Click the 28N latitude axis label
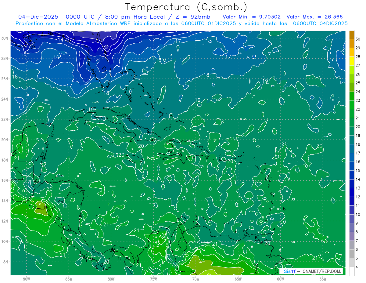The height and width of the screenshot is (283, 366). tap(5, 58)
